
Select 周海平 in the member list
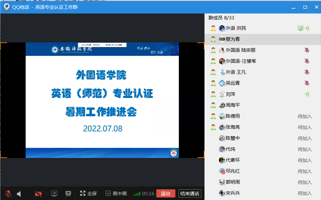click(233, 105)
